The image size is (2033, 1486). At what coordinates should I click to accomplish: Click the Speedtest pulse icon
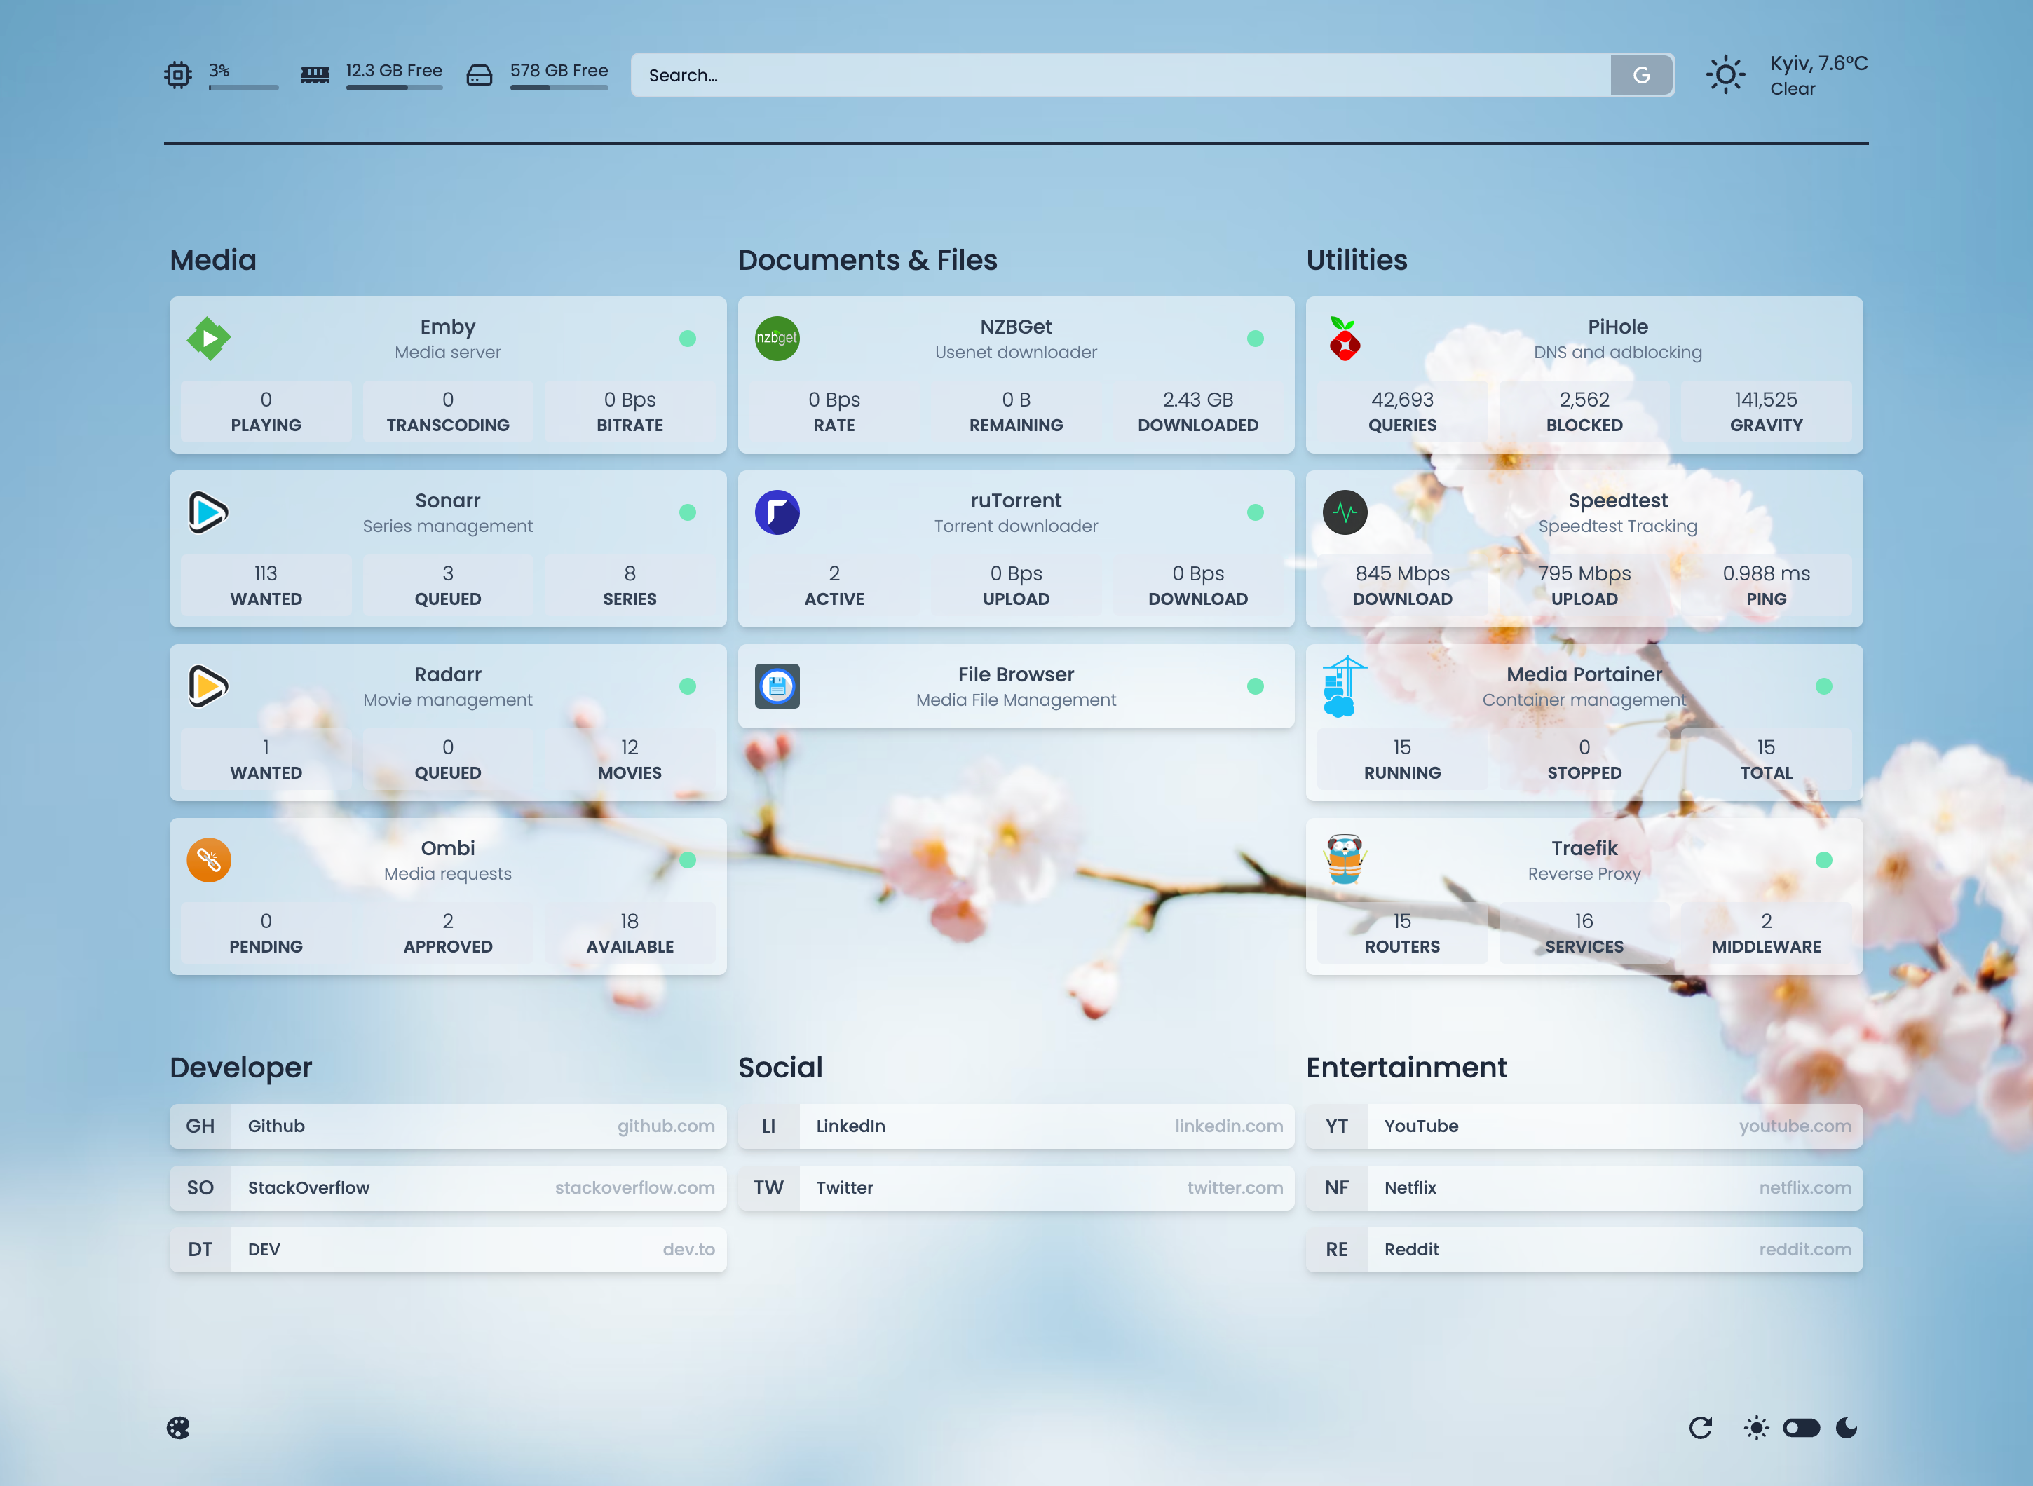click(x=1344, y=512)
